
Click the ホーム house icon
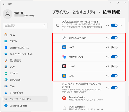6,35
